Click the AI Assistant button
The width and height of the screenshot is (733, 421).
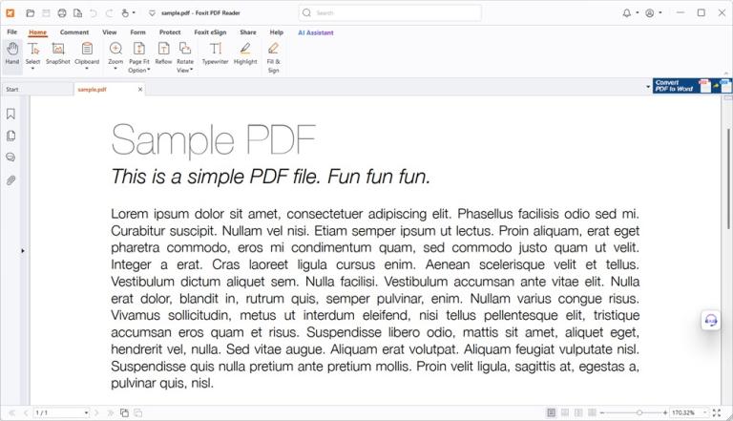(x=314, y=32)
